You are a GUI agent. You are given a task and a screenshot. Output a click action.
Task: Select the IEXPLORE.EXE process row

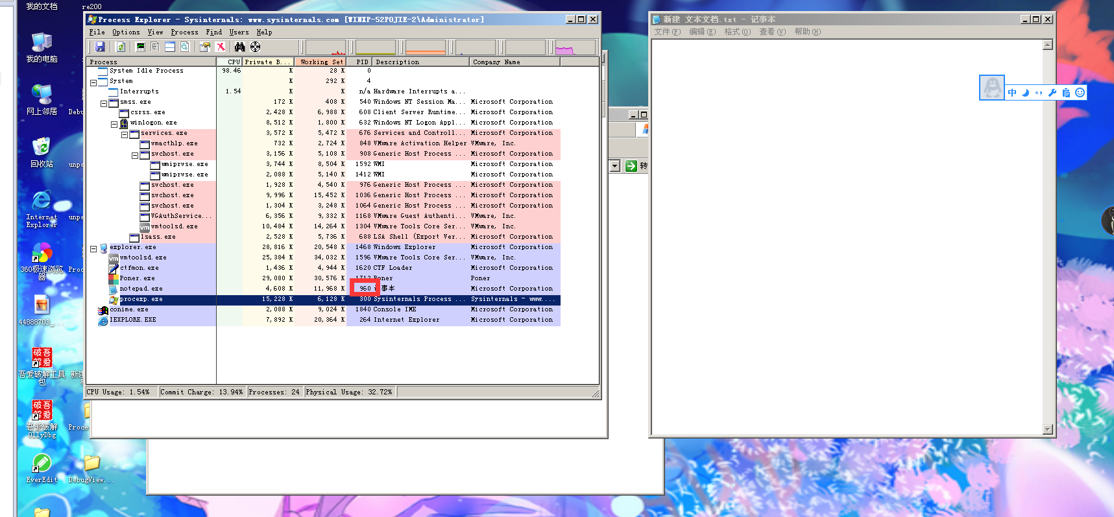click(324, 320)
